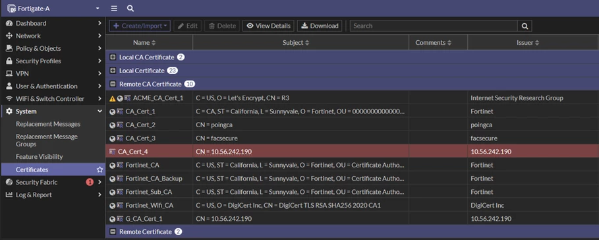Screen dimensions: 599x240
Task: Click the Policy & Objects icon
Action: pos(9,49)
